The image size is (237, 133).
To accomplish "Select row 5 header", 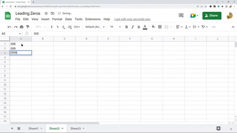I will point(5,62).
